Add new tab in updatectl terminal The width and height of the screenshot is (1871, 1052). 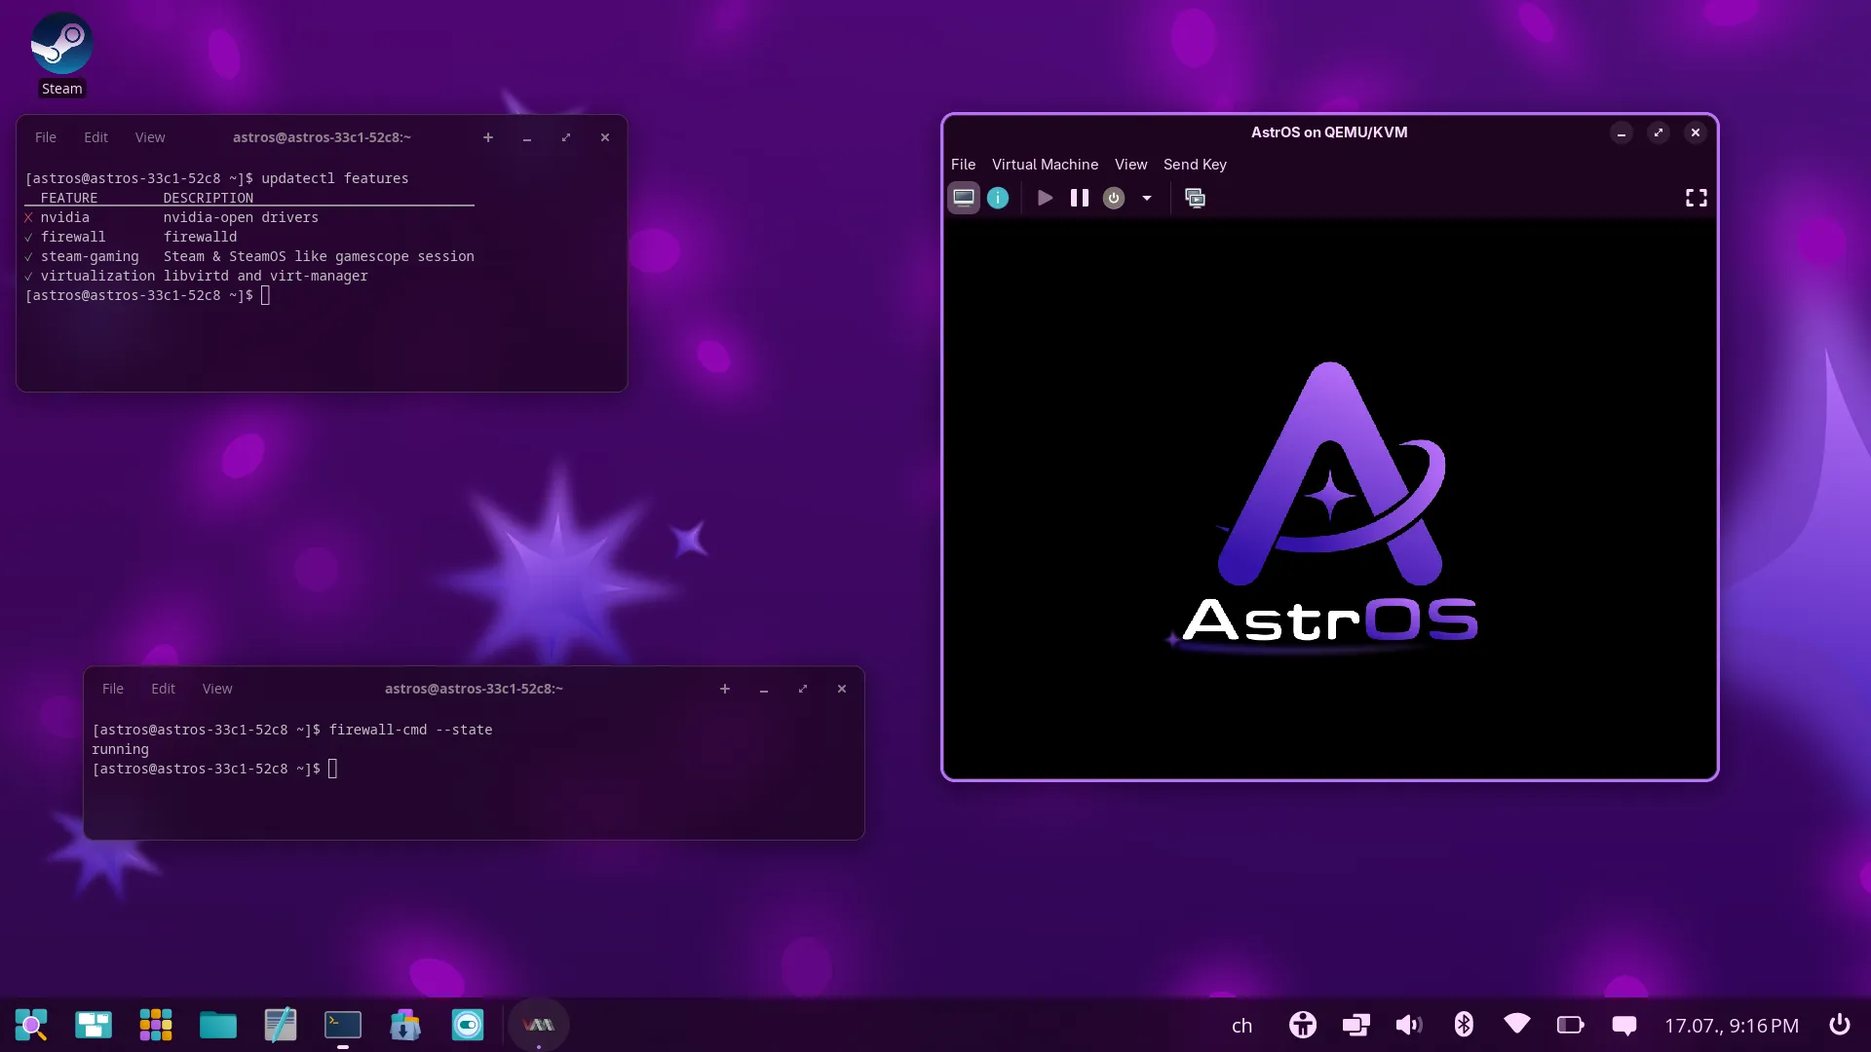(488, 137)
